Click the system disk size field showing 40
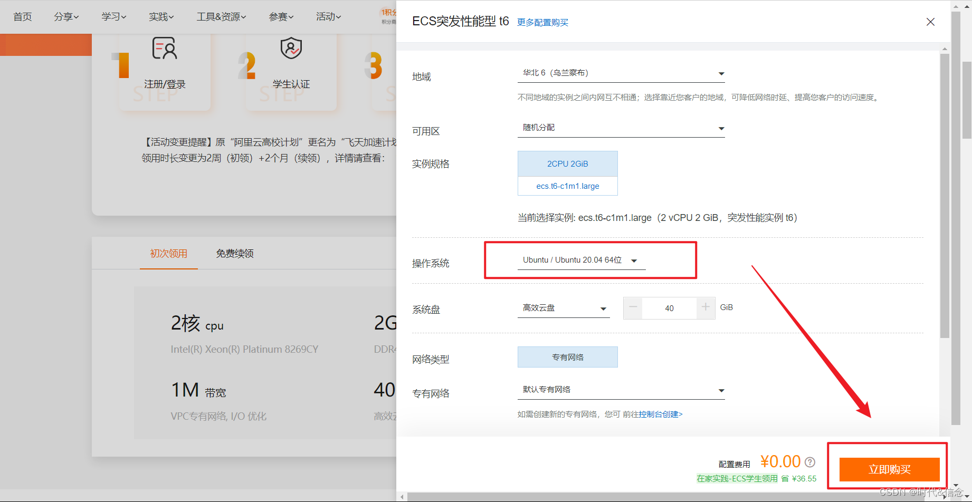Image resolution: width=972 pixels, height=502 pixels. pyautogui.click(x=669, y=308)
